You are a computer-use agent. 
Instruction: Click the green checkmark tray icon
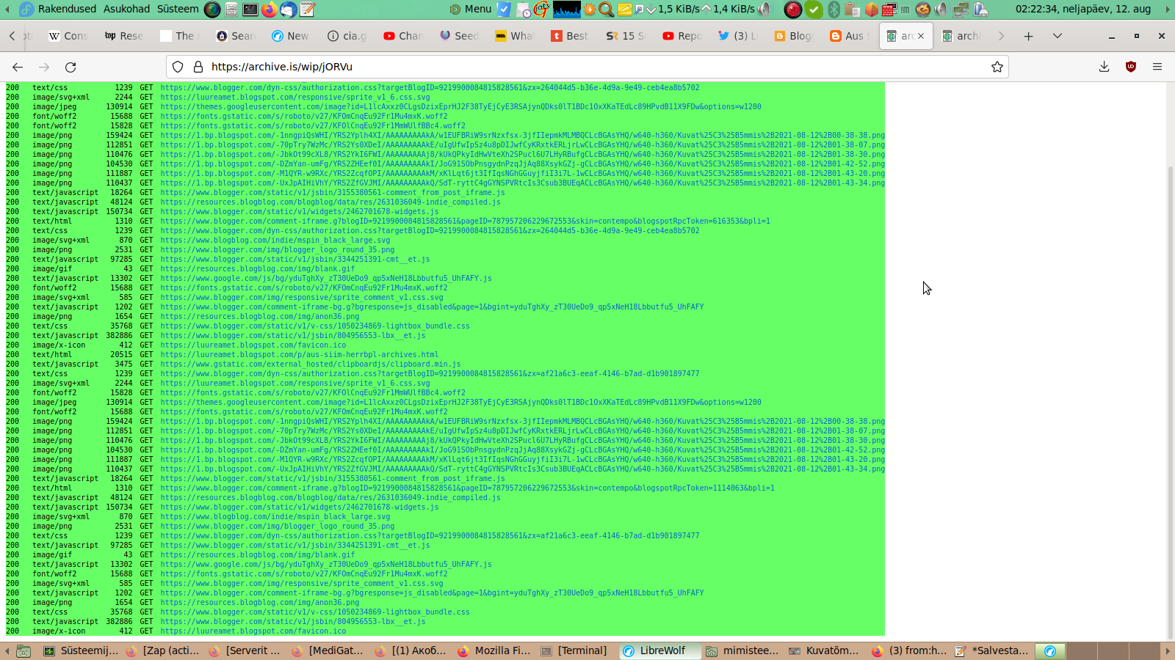(x=814, y=10)
